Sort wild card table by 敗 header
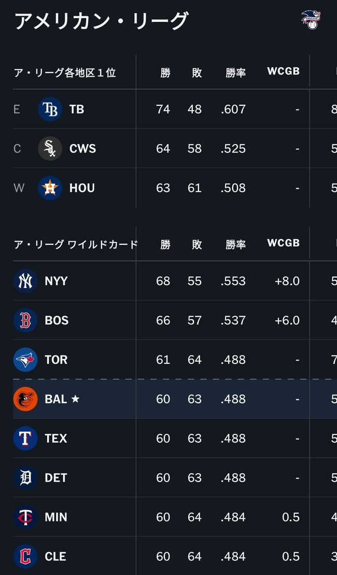337x575 pixels. click(197, 244)
